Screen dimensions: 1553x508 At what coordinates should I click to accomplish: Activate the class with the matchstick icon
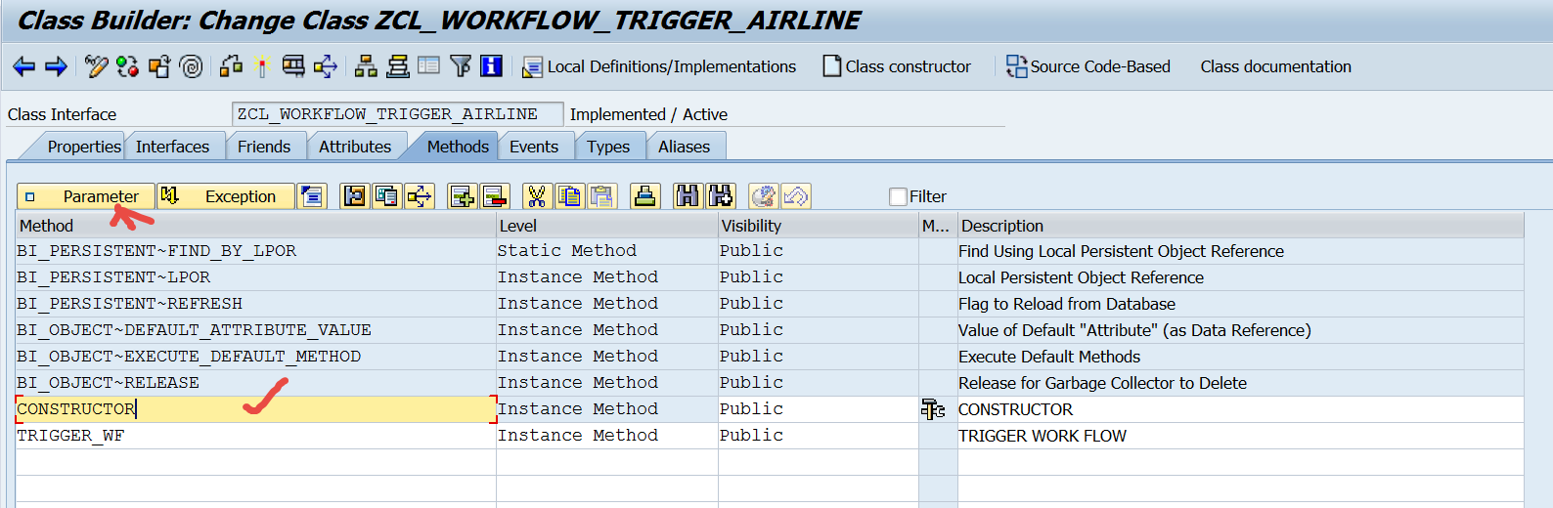coord(262,66)
